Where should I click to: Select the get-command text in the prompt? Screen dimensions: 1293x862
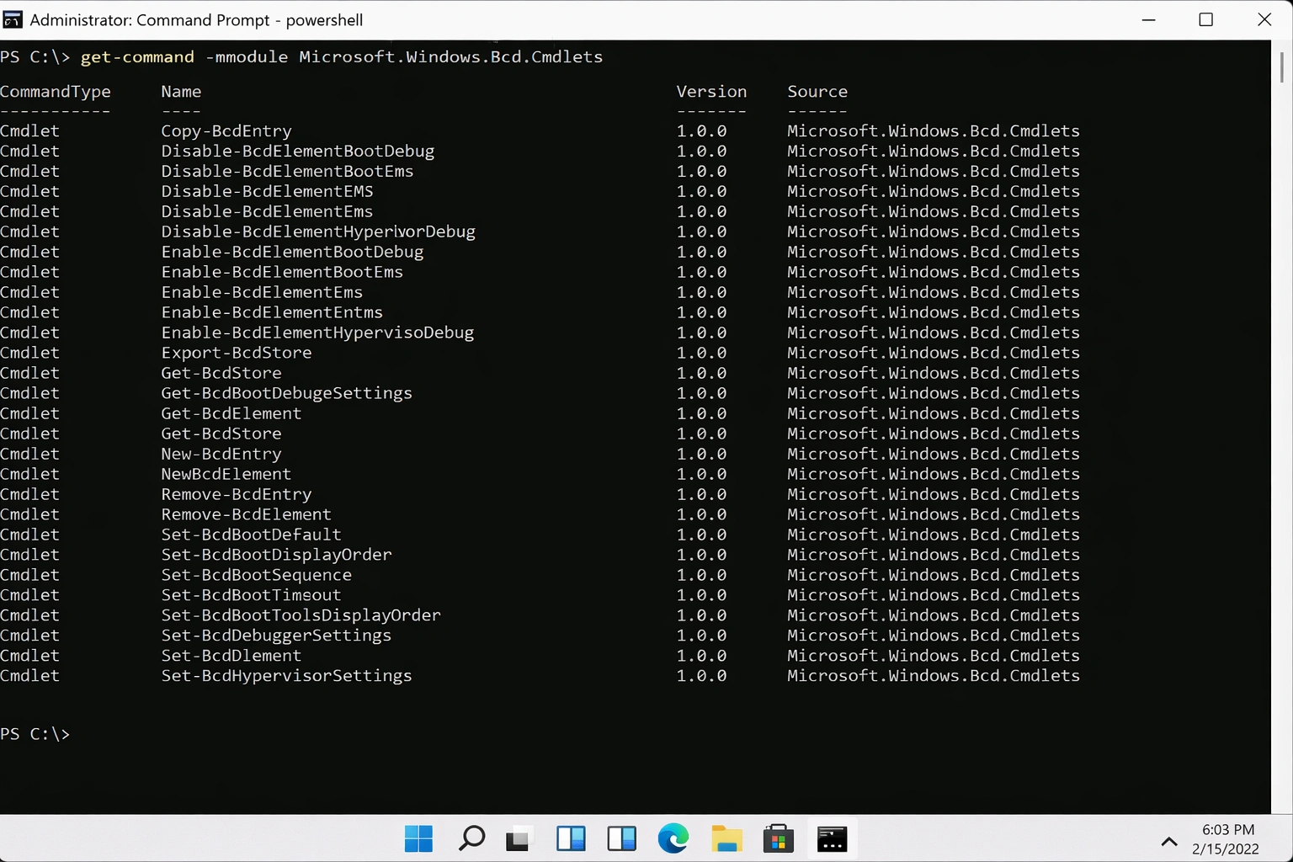click(137, 56)
